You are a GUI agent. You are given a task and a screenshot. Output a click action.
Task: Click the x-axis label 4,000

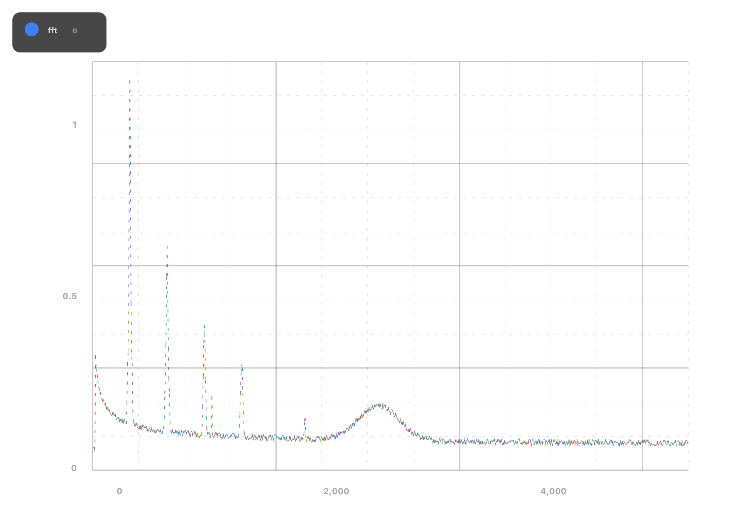click(x=553, y=491)
